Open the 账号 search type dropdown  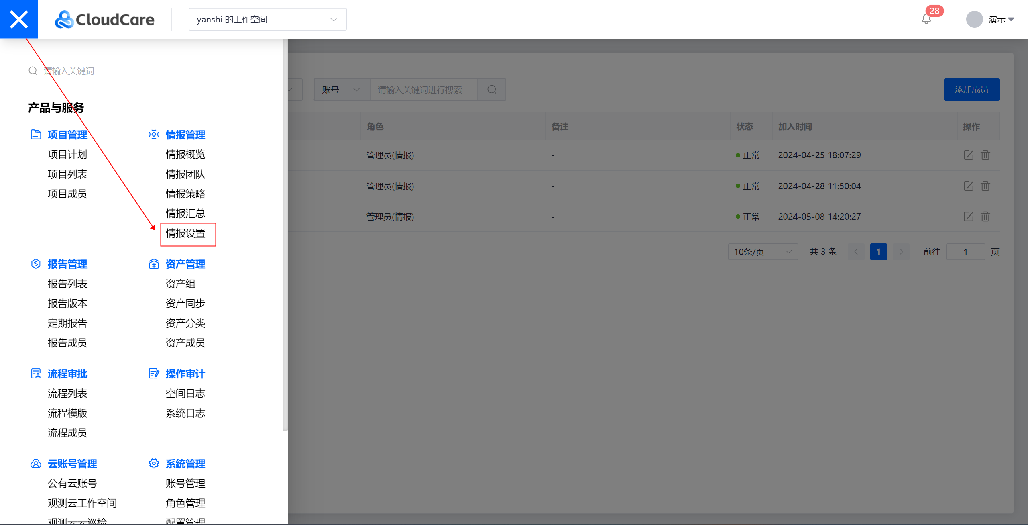342,90
